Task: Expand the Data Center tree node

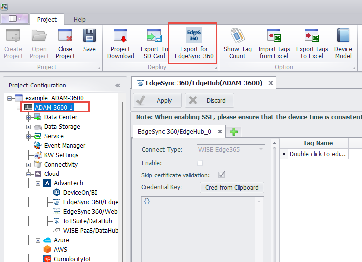Action: point(29,117)
